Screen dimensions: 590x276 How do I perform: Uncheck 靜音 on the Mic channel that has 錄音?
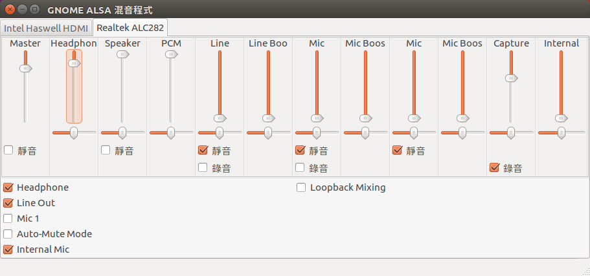[x=300, y=150]
